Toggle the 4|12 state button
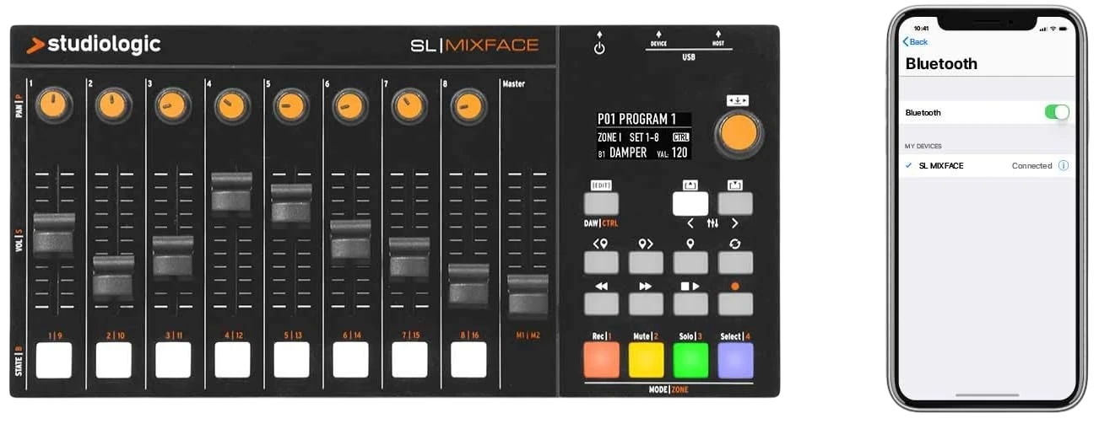 [232, 360]
